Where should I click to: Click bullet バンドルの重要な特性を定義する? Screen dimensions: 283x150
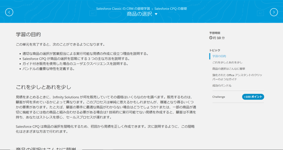coord(48,69)
